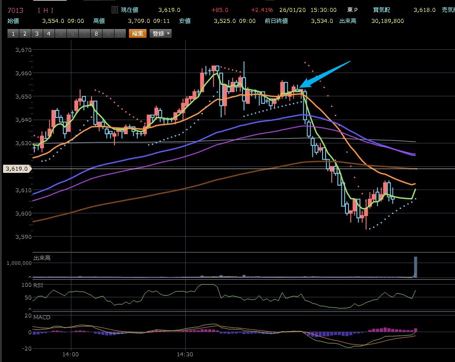The height and width of the screenshot is (362, 455).
Task: Click the document icon beside 現在値
Action: pos(114,10)
